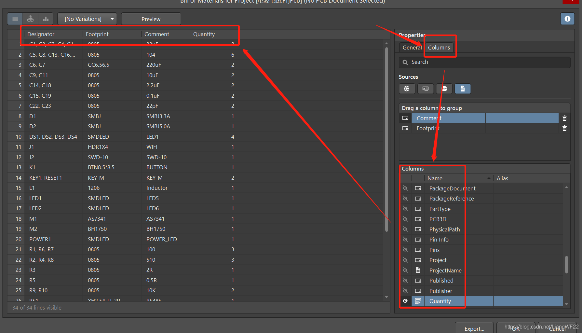Select the AS7341 designator M1 row

pyautogui.click(x=195, y=219)
